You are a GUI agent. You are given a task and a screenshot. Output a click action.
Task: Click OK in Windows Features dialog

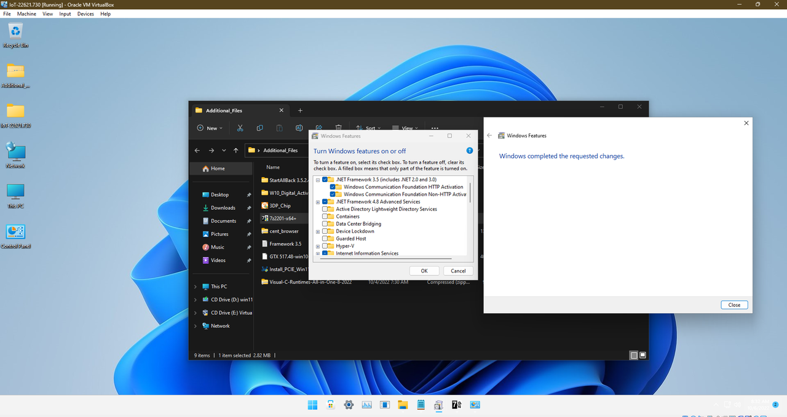pos(424,271)
